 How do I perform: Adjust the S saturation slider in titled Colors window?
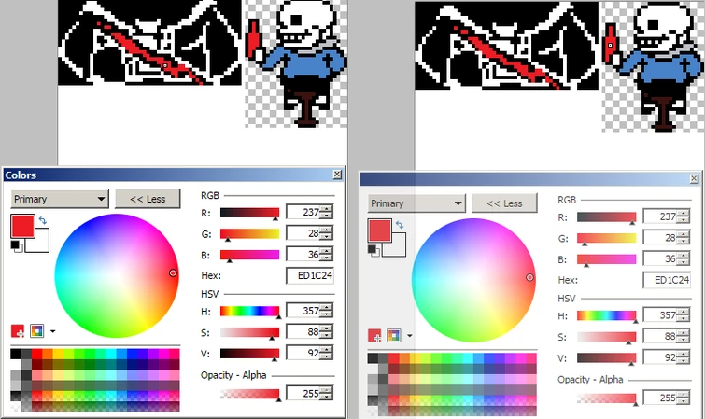249,333
